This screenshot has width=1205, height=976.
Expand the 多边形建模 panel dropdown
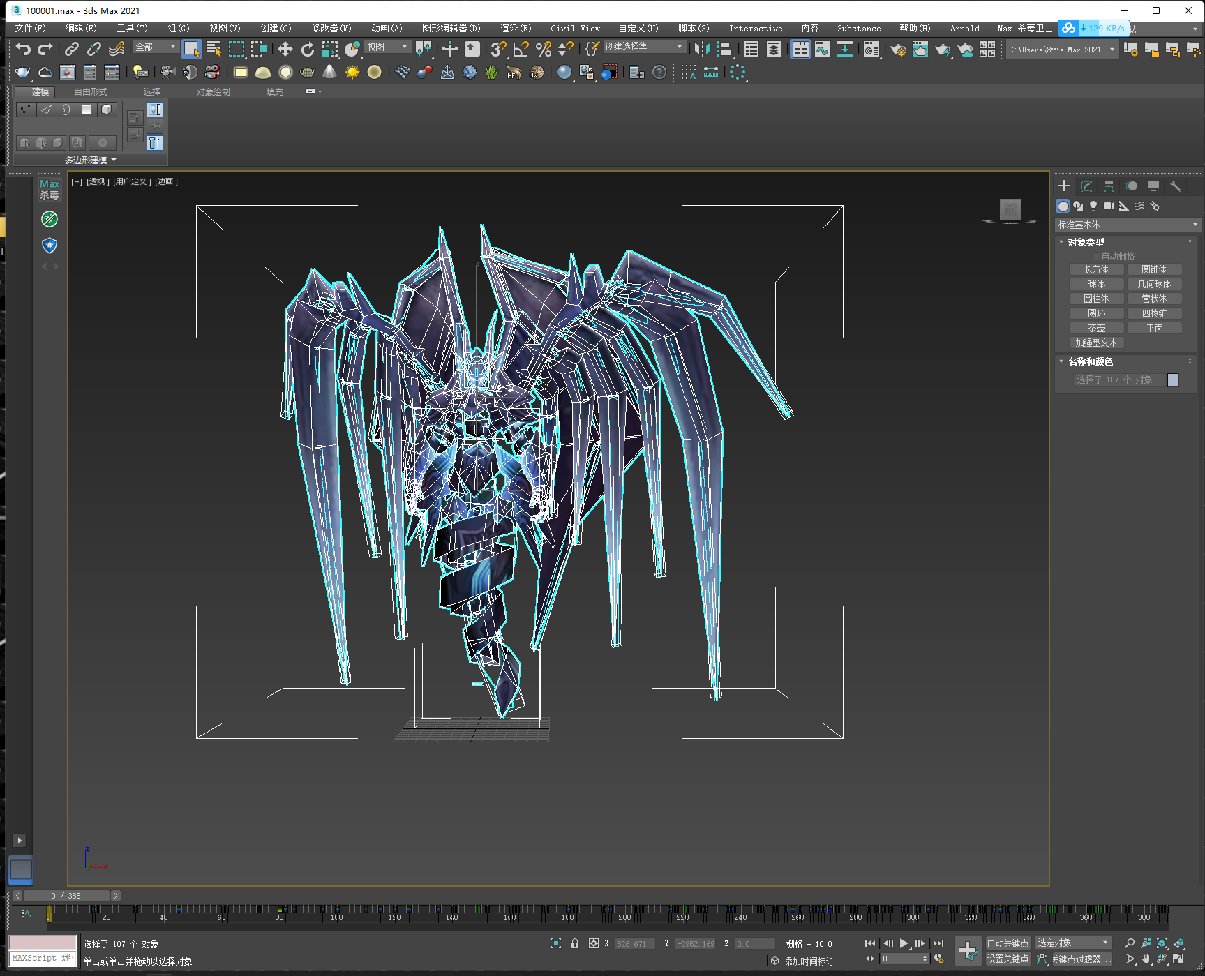tap(90, 160)
